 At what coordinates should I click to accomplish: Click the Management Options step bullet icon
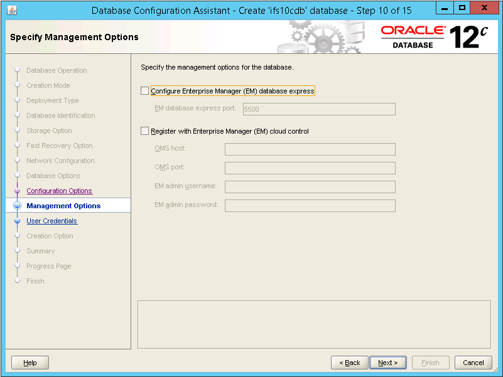(18, 206)
